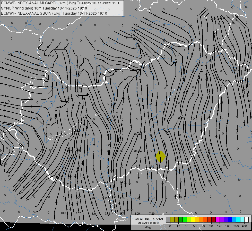Click the dark green legend swatch
Image resolution: width=252 pixels, height=231 pixels.
click(181, 219)
